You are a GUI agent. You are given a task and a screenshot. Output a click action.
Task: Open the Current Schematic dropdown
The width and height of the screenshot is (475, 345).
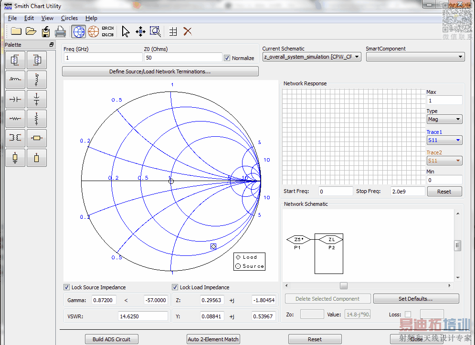(312, 57)
